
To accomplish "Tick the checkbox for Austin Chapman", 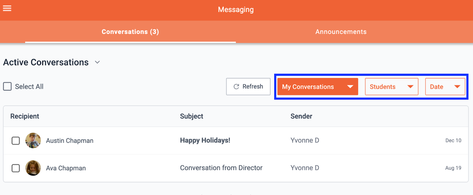I will (x=16, y=141).
